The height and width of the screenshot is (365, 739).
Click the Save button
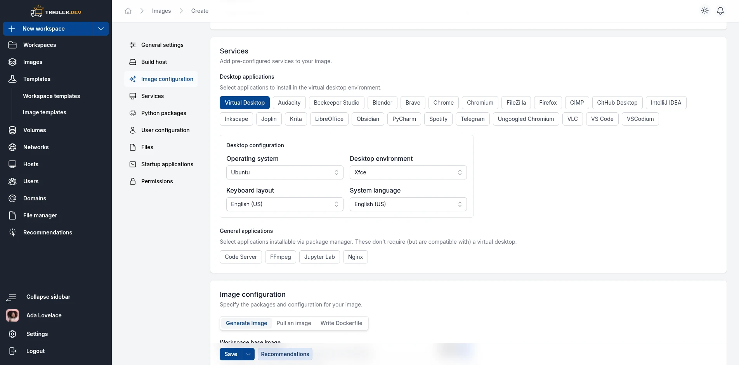(x=231, y=354)
